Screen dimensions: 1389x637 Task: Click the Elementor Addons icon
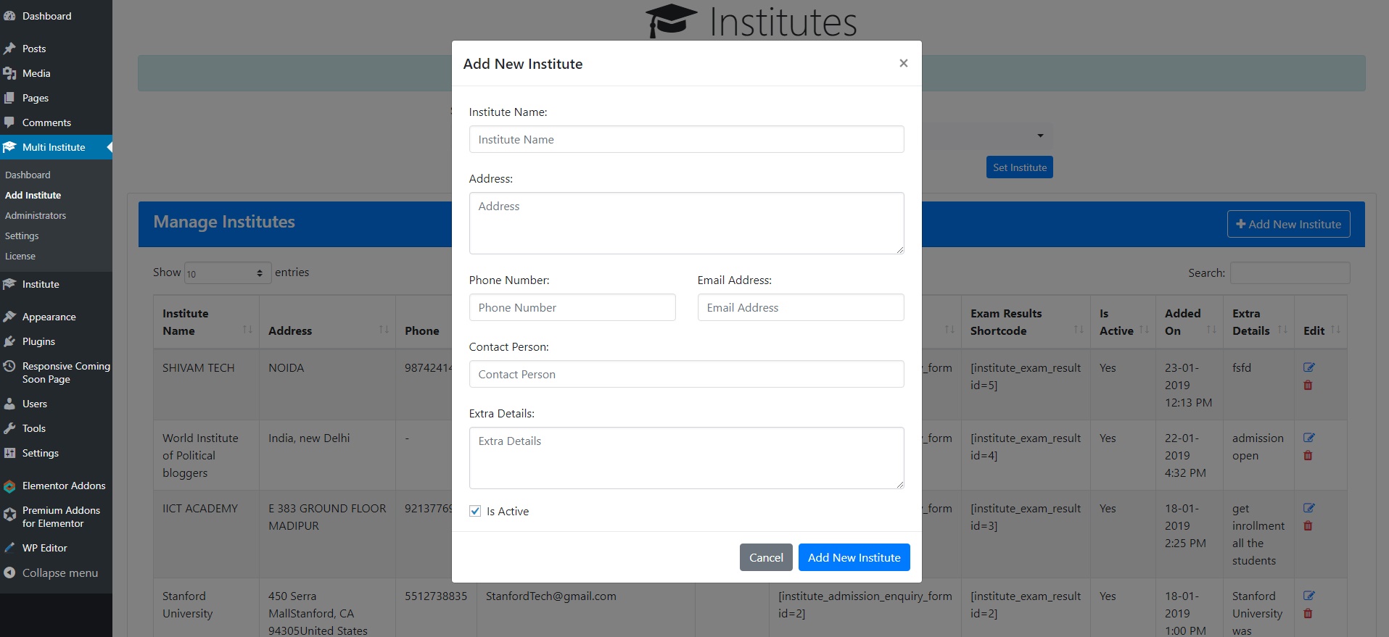[x=9, y=486]
